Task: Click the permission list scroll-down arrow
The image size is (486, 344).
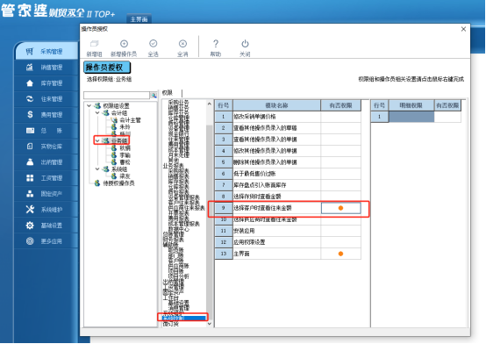Action: 210,324
